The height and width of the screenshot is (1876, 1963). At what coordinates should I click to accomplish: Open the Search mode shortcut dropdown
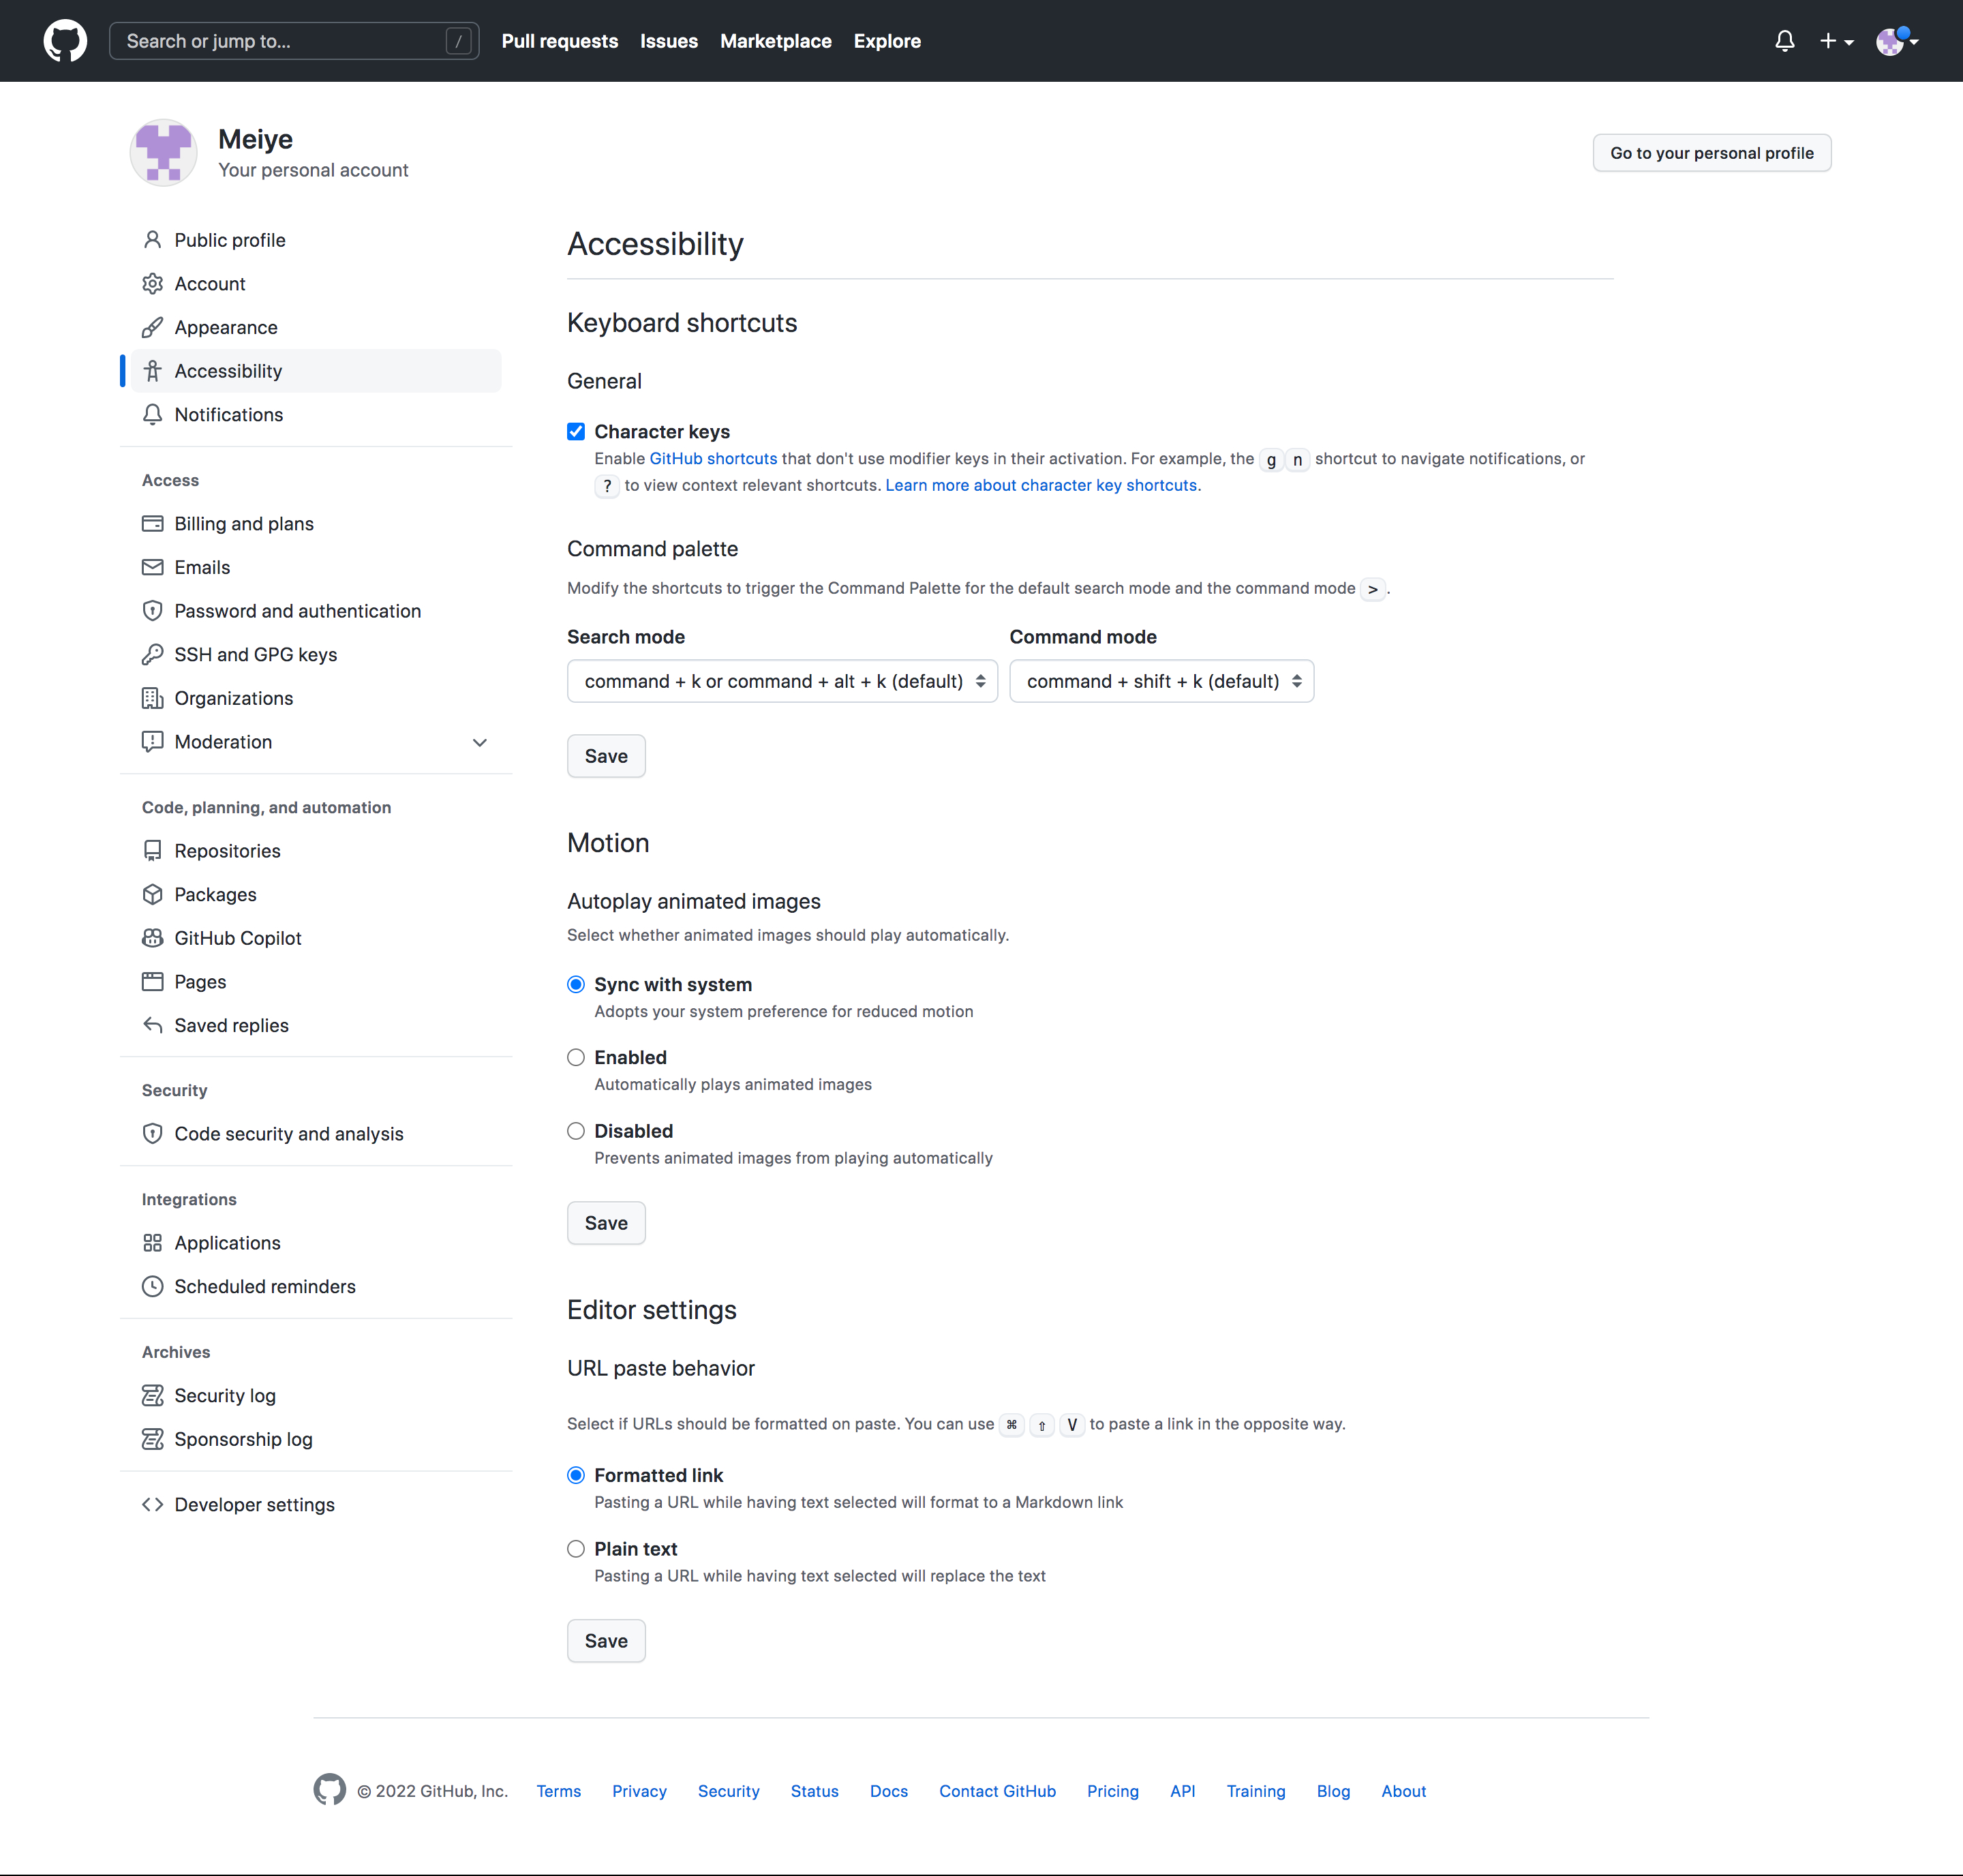782,681
